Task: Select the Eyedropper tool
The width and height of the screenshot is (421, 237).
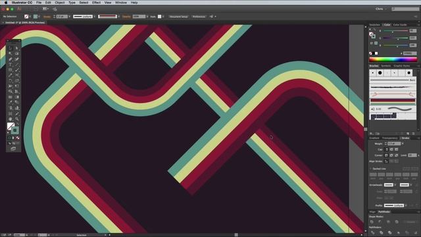Action: tap(10, 102)
